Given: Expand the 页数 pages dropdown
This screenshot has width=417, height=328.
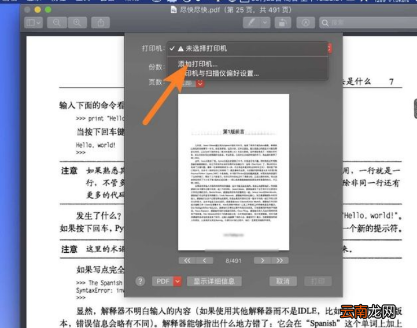Looking at the screenshot, I should point(200,83).
